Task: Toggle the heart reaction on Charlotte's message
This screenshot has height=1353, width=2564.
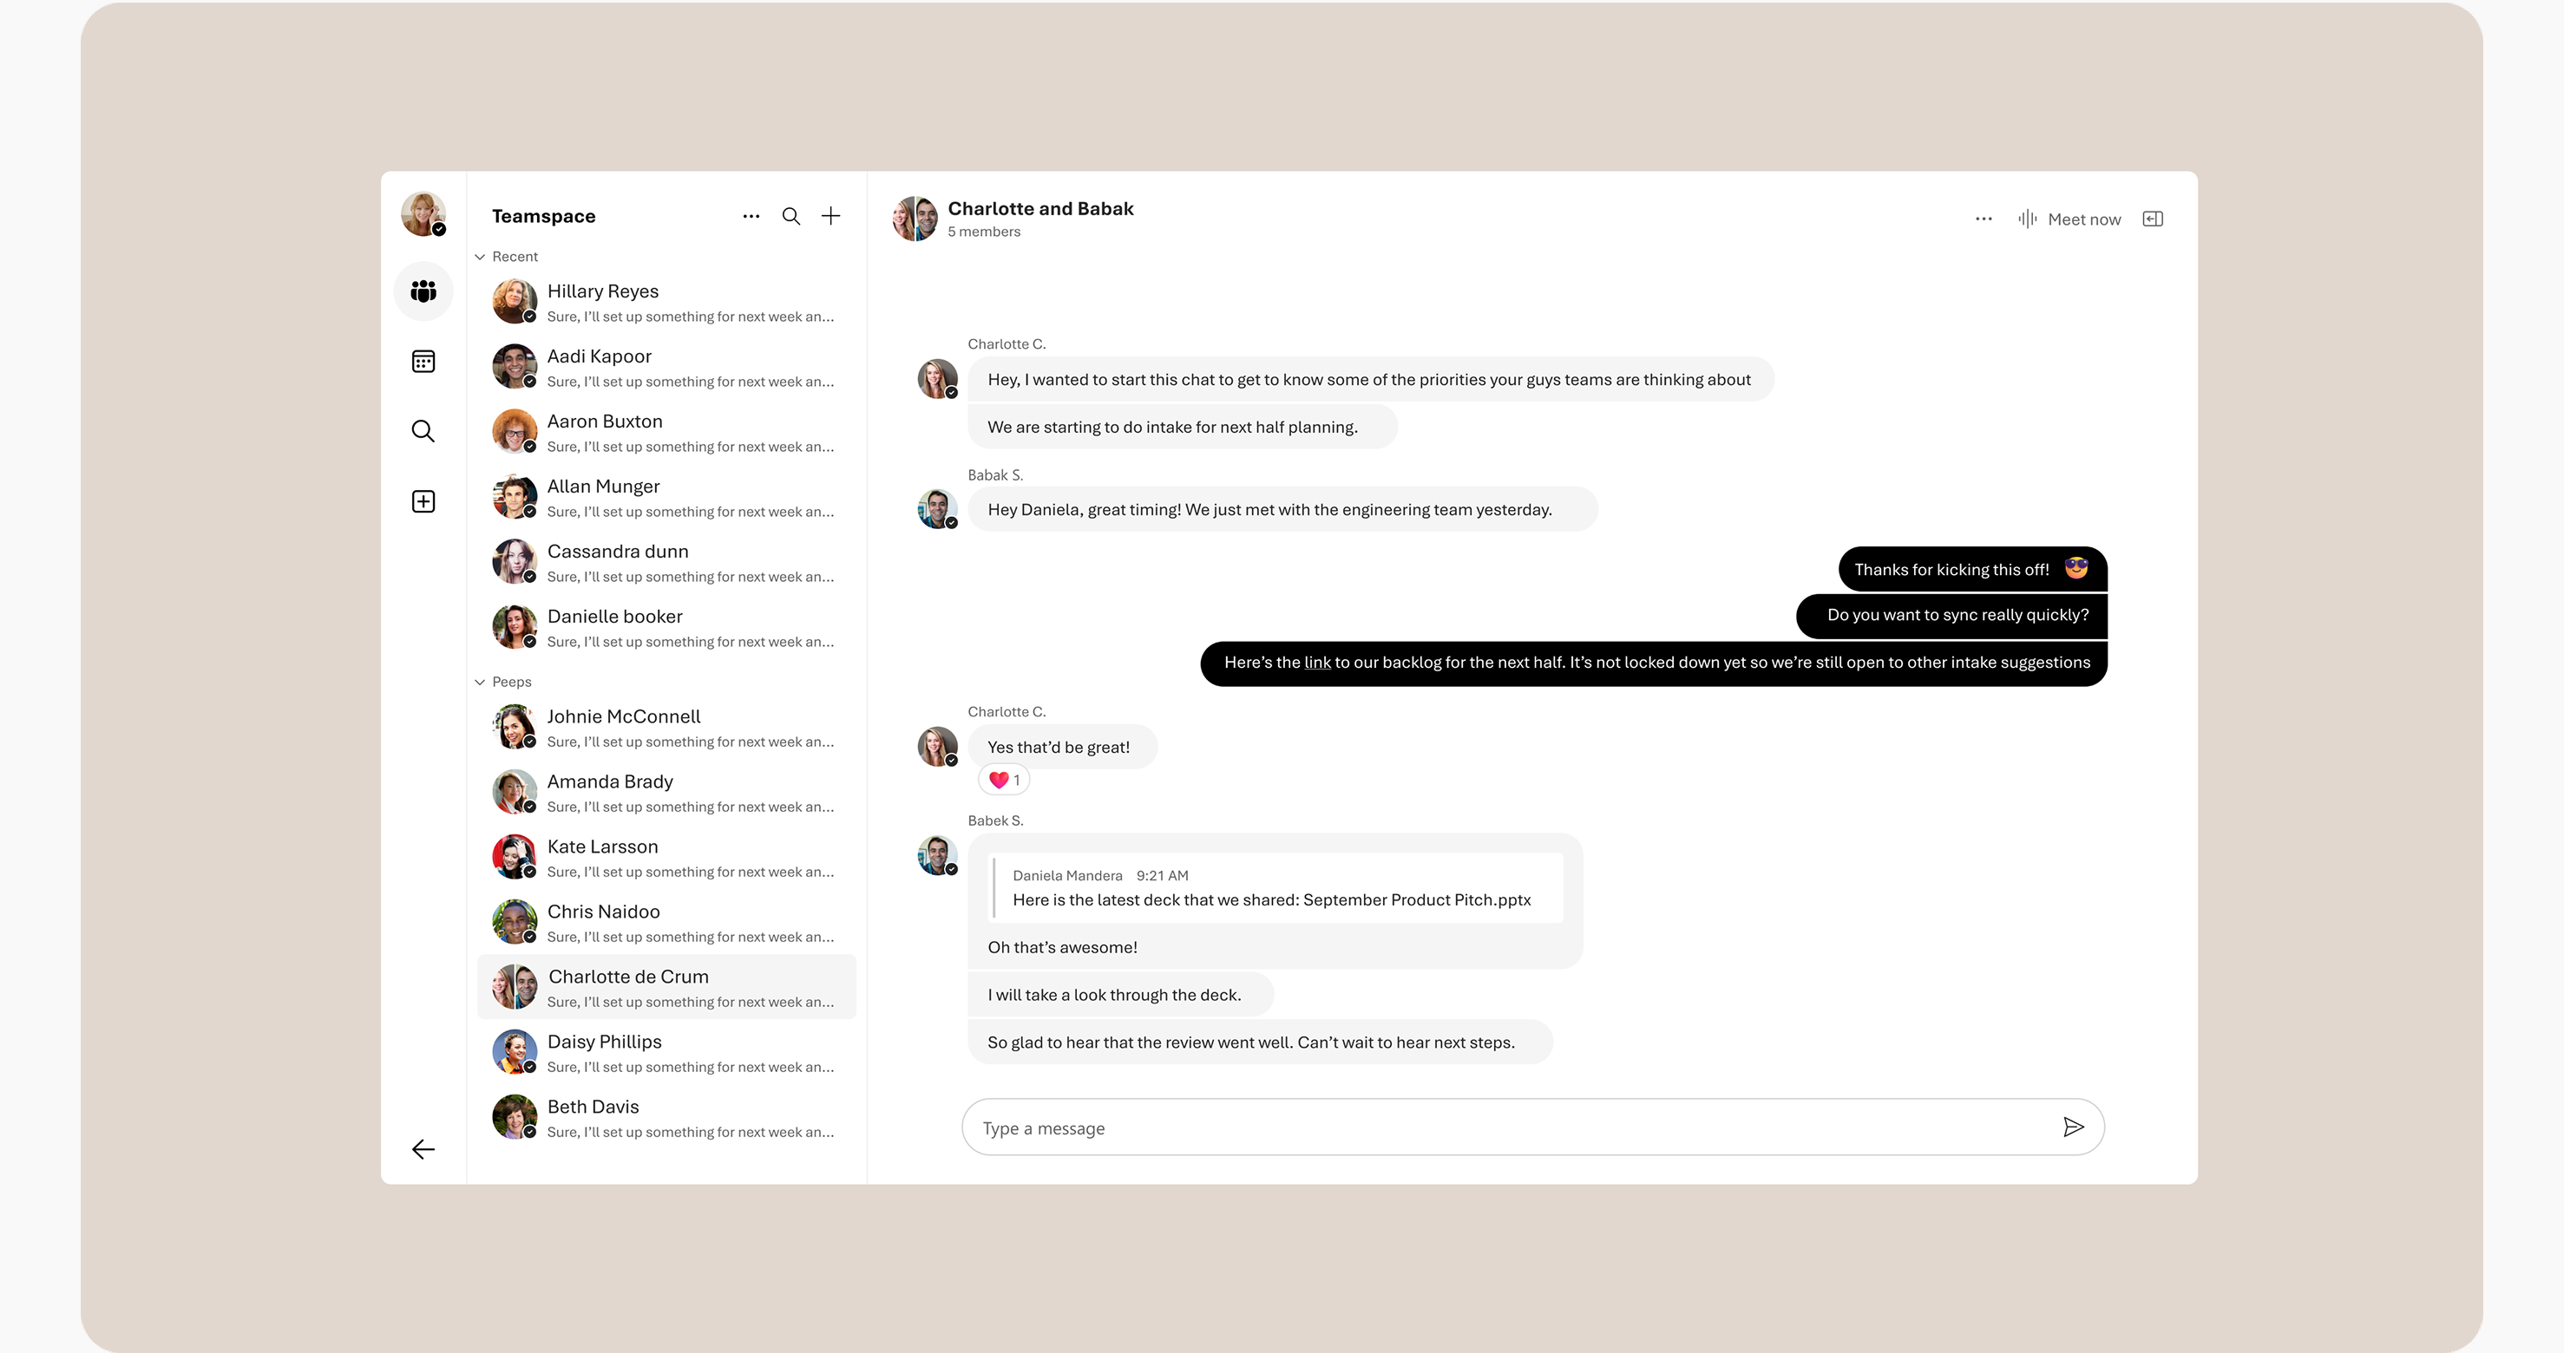Action: click(x=1004, y=780)
